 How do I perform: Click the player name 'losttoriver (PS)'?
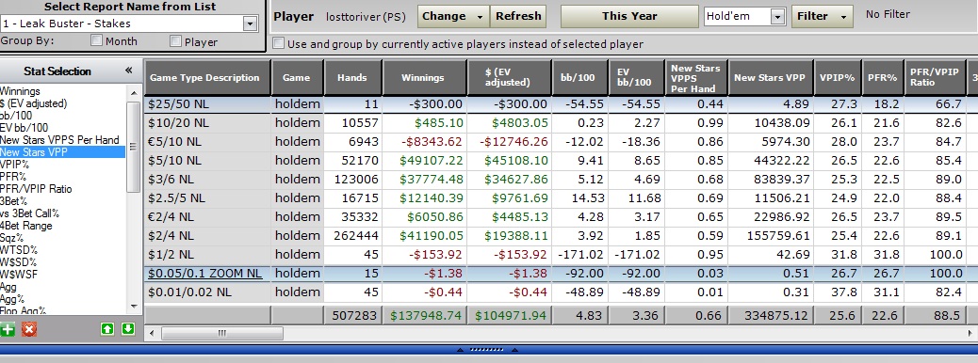[366, 17]
